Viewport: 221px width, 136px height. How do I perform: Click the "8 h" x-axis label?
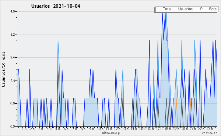(x=83, y=129)
